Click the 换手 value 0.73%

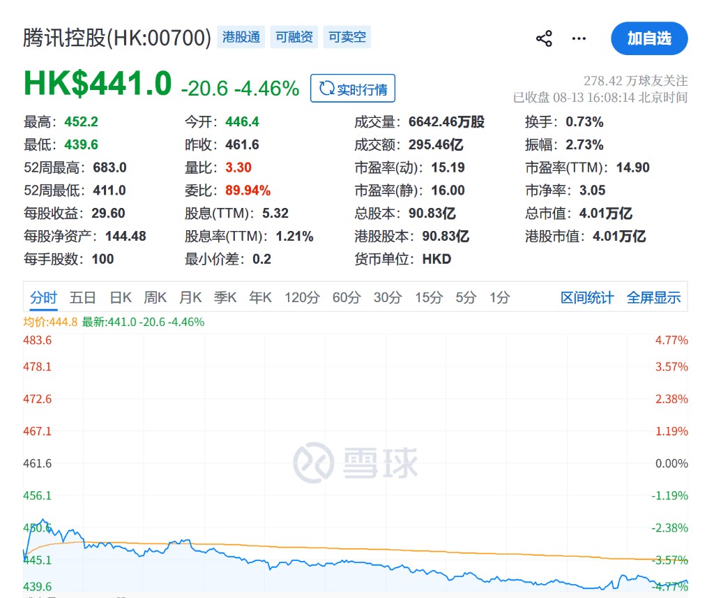585,121
